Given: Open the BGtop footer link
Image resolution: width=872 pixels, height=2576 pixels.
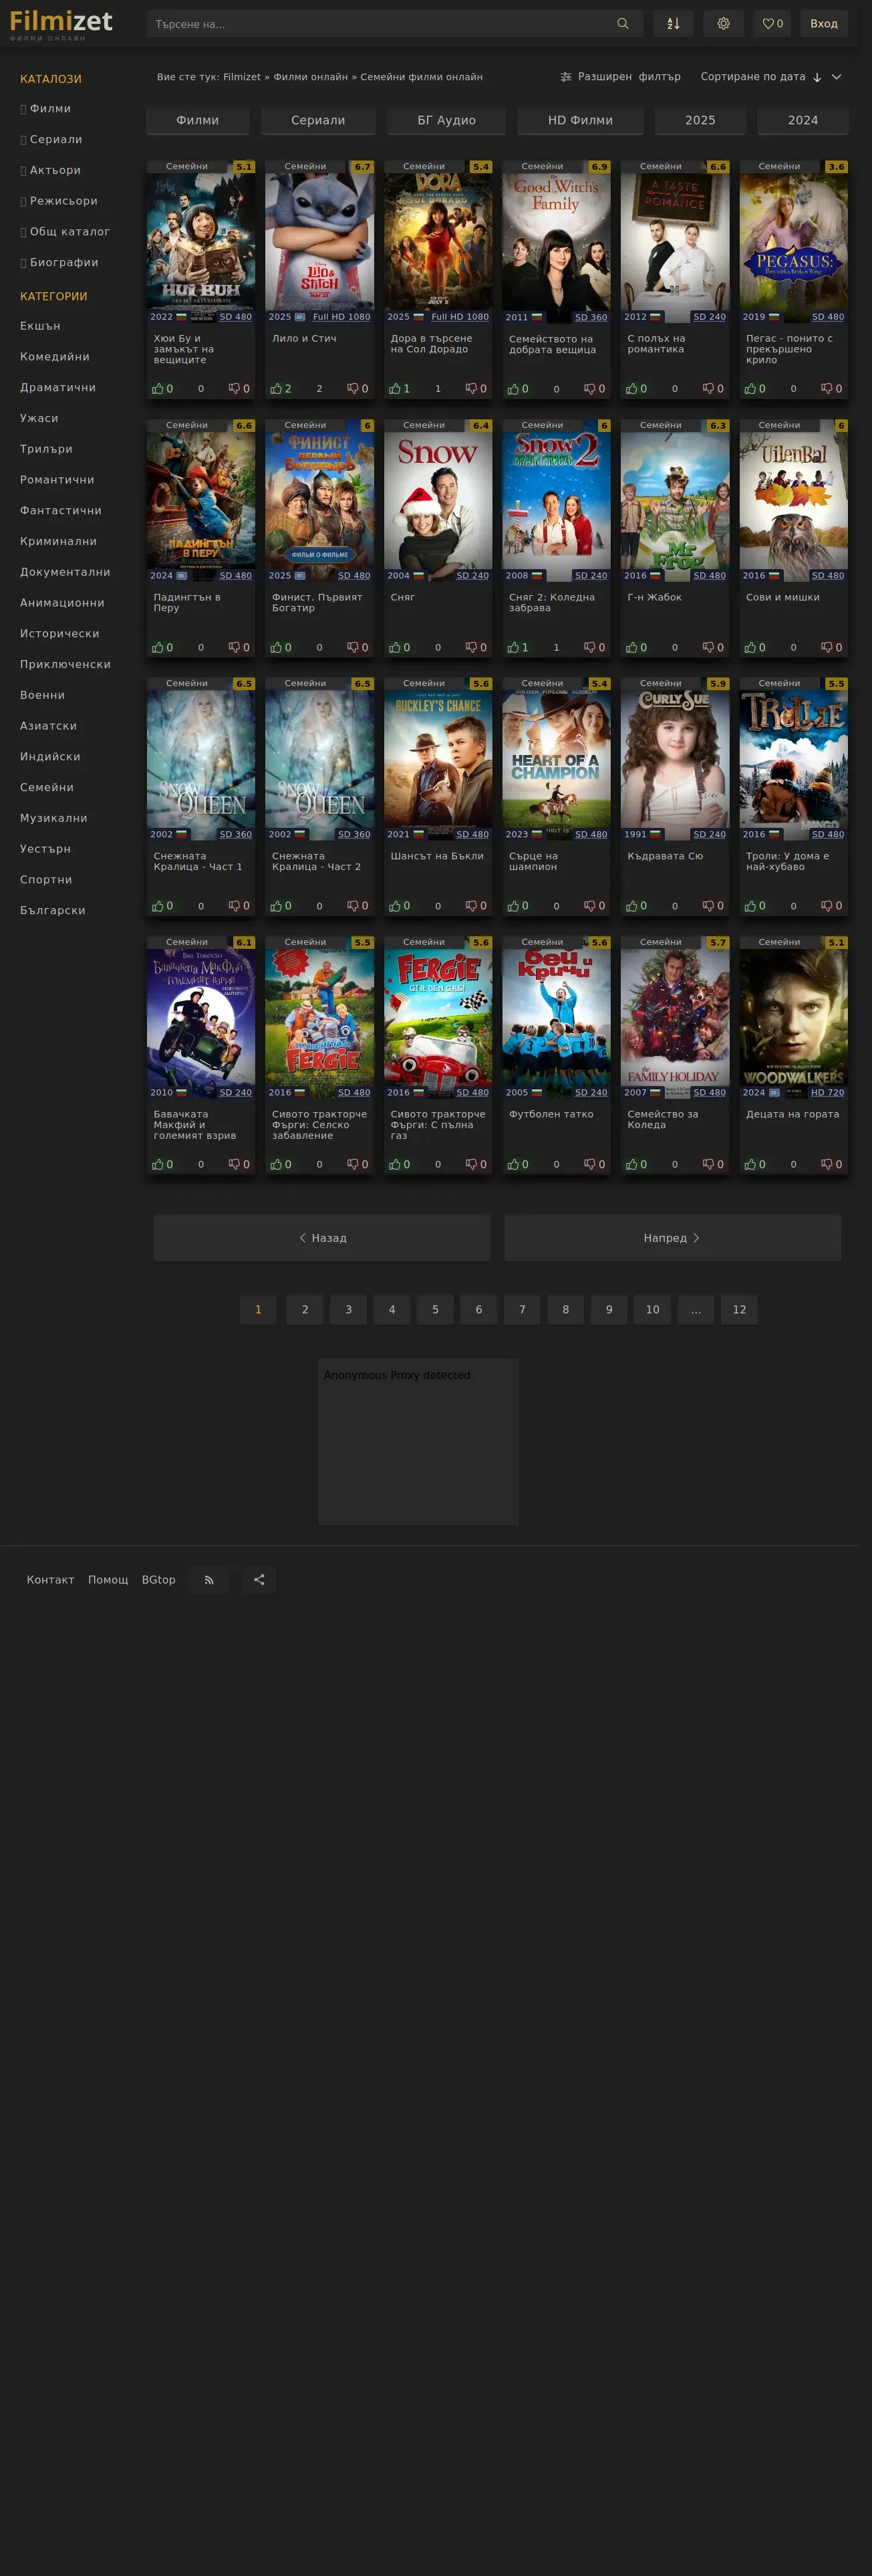Looking at the screenshot, I should click(x=159, y=1580).
